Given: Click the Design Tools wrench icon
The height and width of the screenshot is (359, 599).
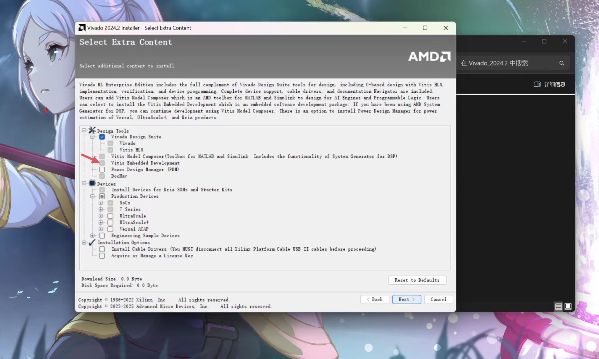Looking at the screenshot, I should click(92, 130).
